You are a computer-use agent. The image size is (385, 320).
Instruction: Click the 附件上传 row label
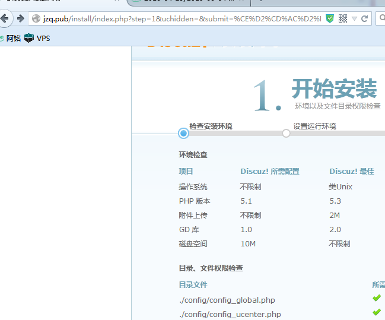(193, 216)
